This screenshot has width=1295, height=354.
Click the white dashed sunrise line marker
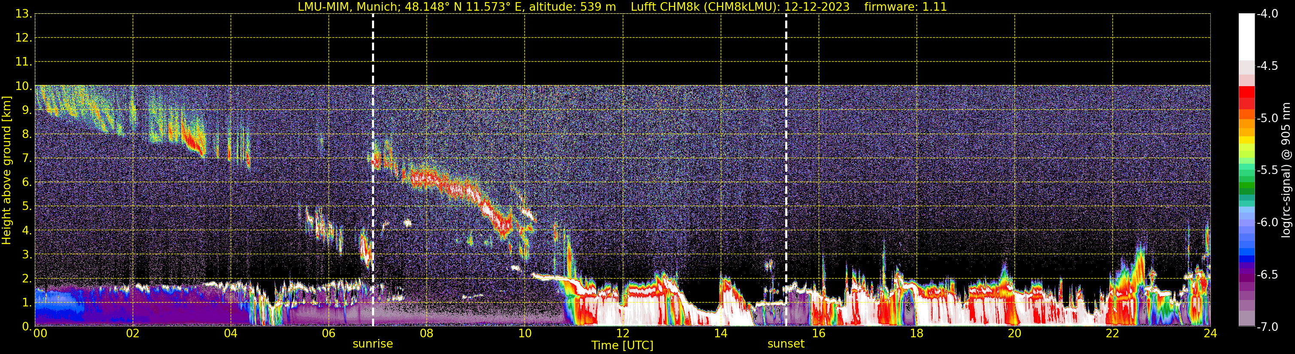pyautogui.click(x=373, y=171)
